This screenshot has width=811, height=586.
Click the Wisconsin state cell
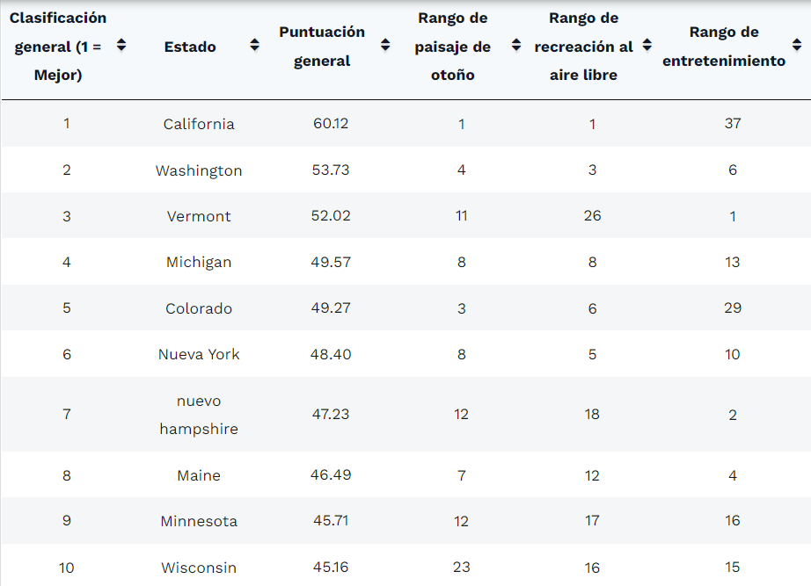point(199,568)
